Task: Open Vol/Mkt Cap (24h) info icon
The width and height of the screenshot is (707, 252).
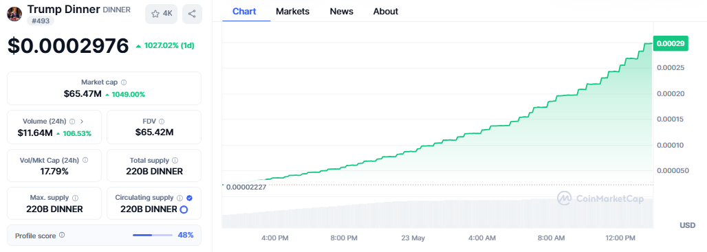Action: [85, 160]
